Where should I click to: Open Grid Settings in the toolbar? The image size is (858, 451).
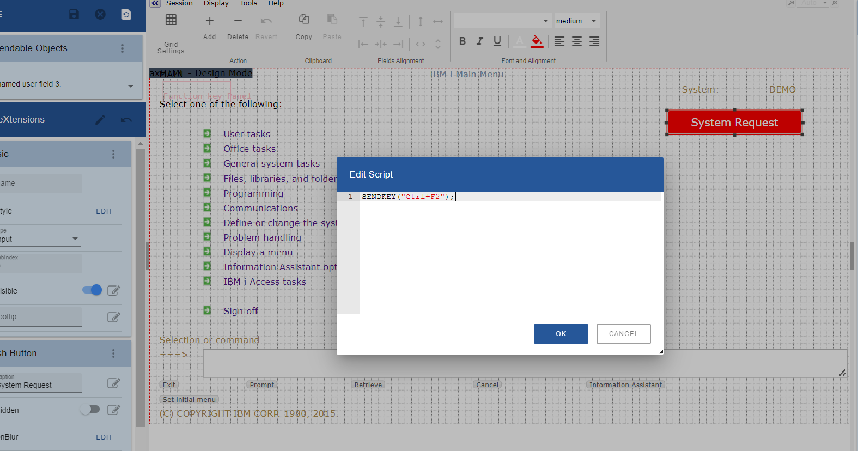click(171, 20)
